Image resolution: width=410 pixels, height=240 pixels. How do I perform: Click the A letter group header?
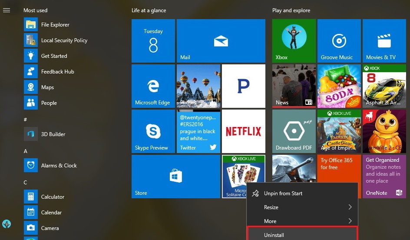25,151
